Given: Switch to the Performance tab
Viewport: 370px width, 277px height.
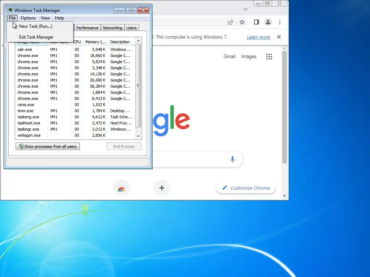Looking at the screenshot, I should tap(87, 28).
